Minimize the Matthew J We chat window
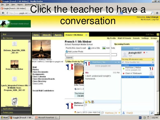Screen dimensions: 160x120 tap(116, 62)
